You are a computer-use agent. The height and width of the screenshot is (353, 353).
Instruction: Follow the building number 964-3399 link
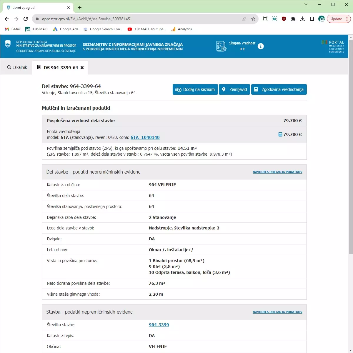click(x=159, y=325)
